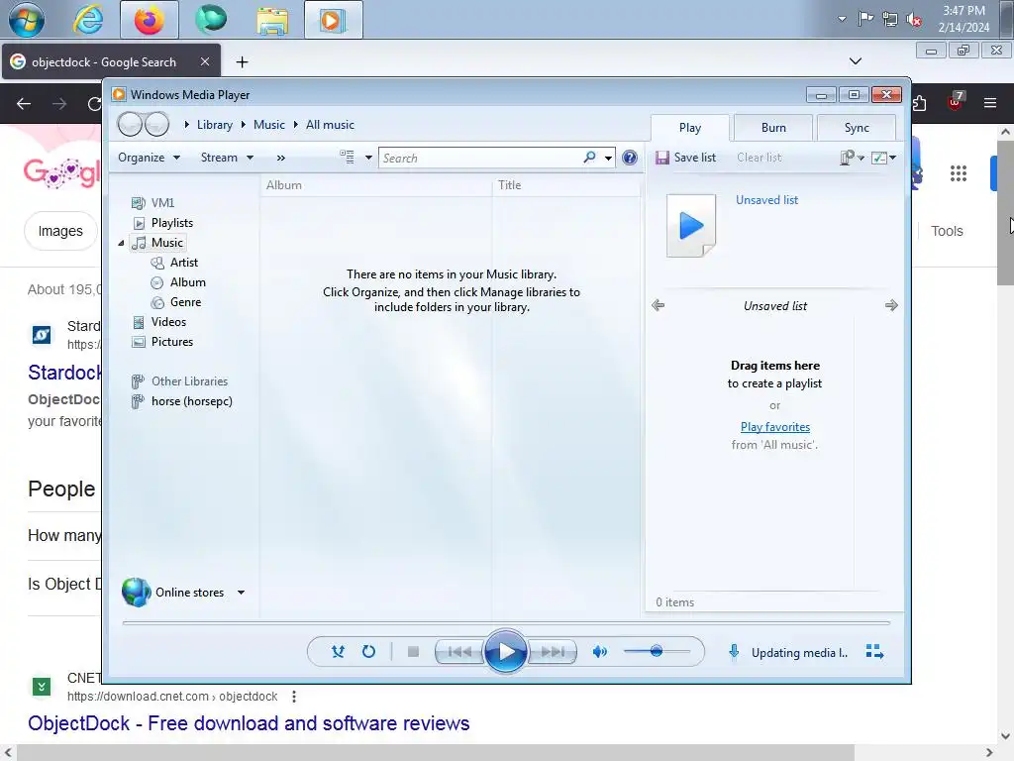Go to next list with right arrow
Screen dimensions: 1014x761
(x=891, y=305)
